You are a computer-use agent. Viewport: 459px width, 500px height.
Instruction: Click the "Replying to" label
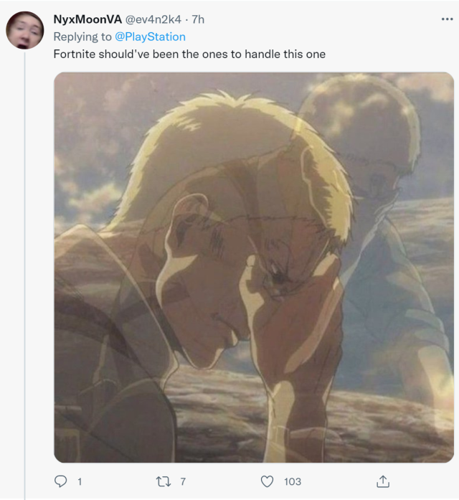pyautogui.click(x=82, y=37)
